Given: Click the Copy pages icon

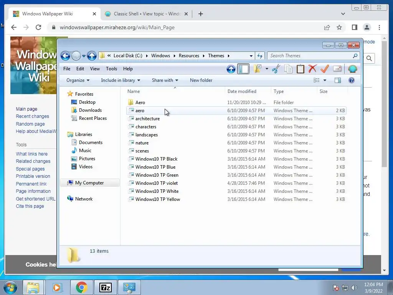Looking at the screenshot, I should click(x=288, y=69).
